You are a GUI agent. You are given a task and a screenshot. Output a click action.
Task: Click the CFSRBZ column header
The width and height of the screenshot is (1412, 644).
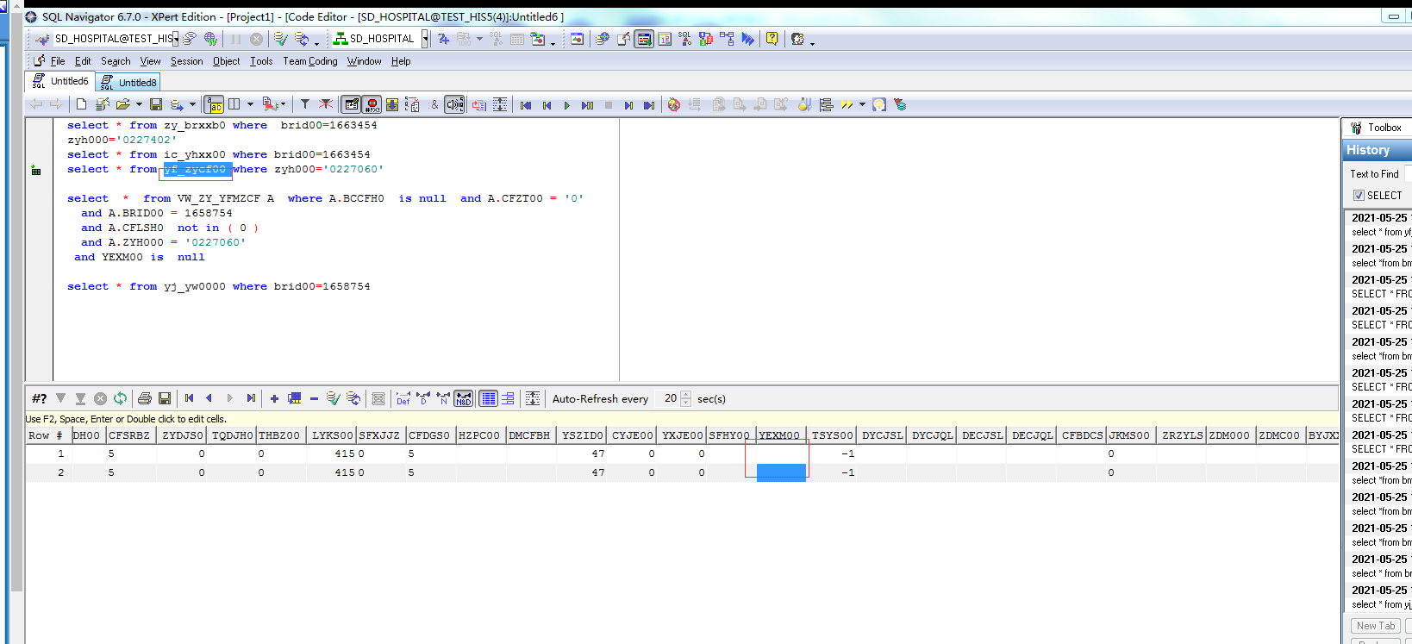tap(129, 435)
